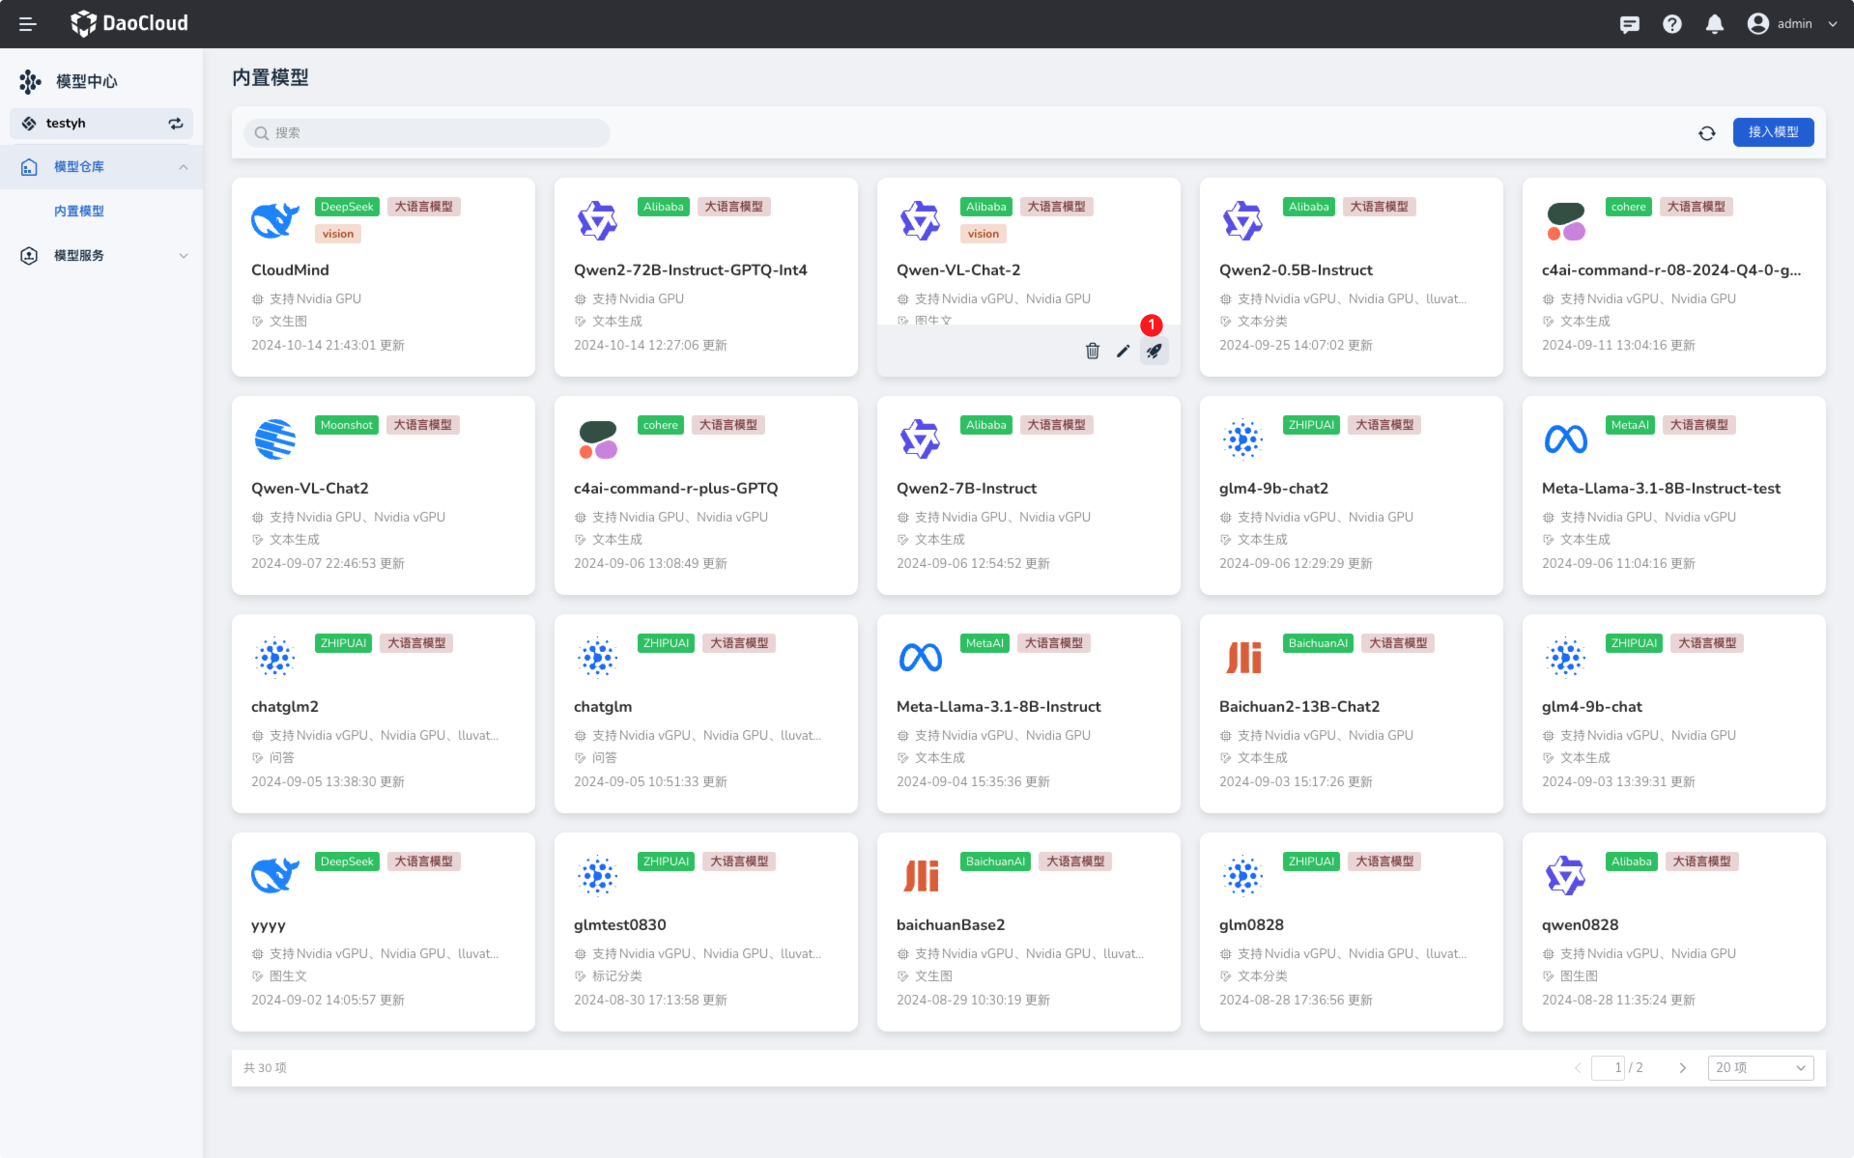Collapse the 模型仓库 menu chevron

184,167
